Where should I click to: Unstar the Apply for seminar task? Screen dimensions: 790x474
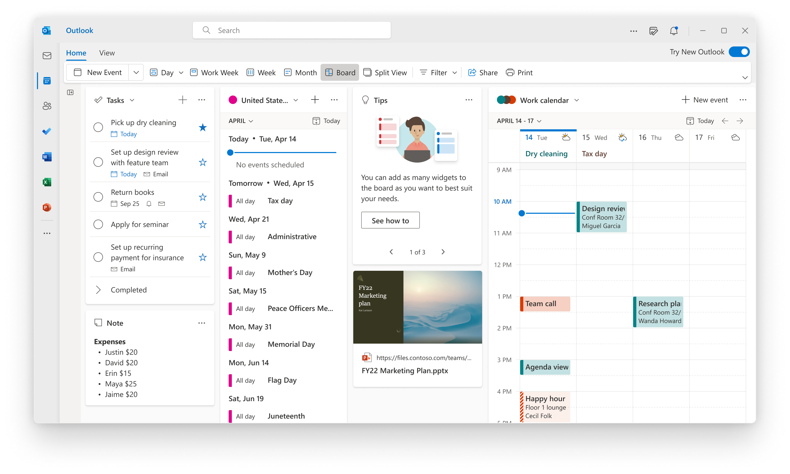(x=203, y=225)
